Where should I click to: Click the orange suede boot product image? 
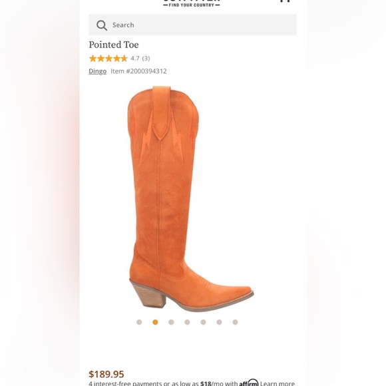click(190, 199)
